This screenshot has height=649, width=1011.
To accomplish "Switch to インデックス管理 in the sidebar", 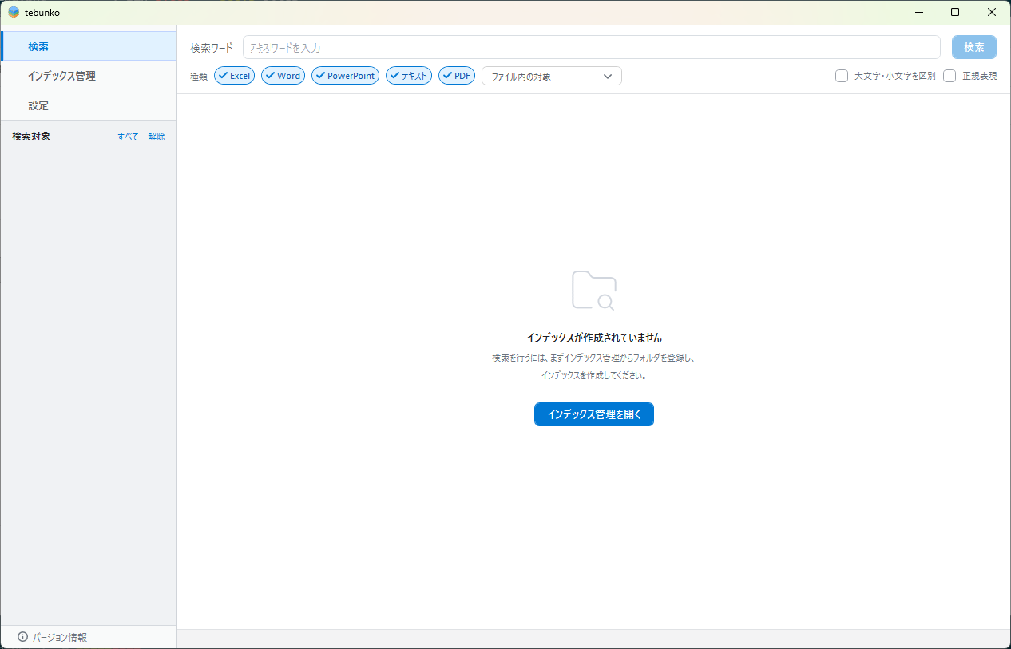I will [x=89, y=76].
